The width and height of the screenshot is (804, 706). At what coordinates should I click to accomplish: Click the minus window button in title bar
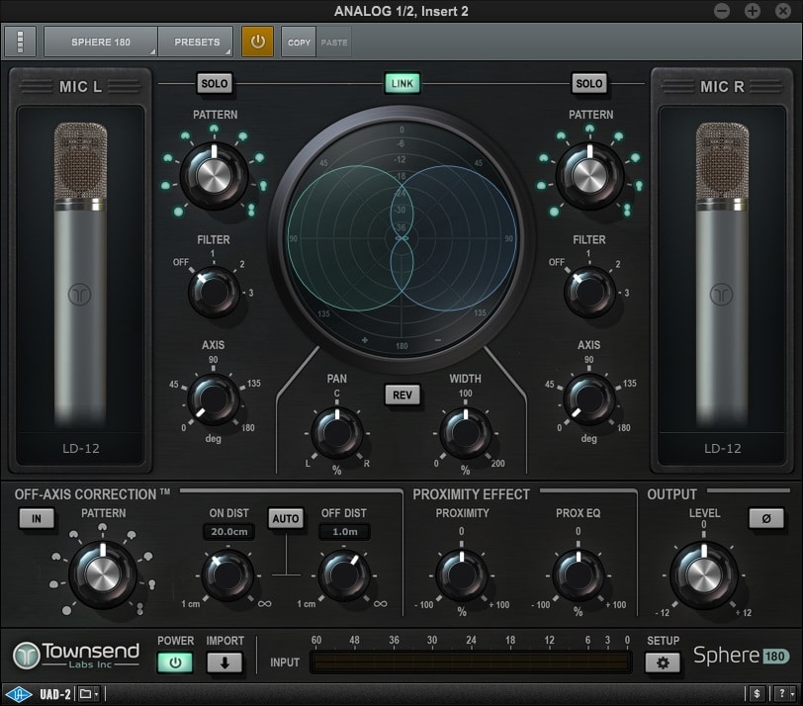pyautogui.click(x=722, y=11)
